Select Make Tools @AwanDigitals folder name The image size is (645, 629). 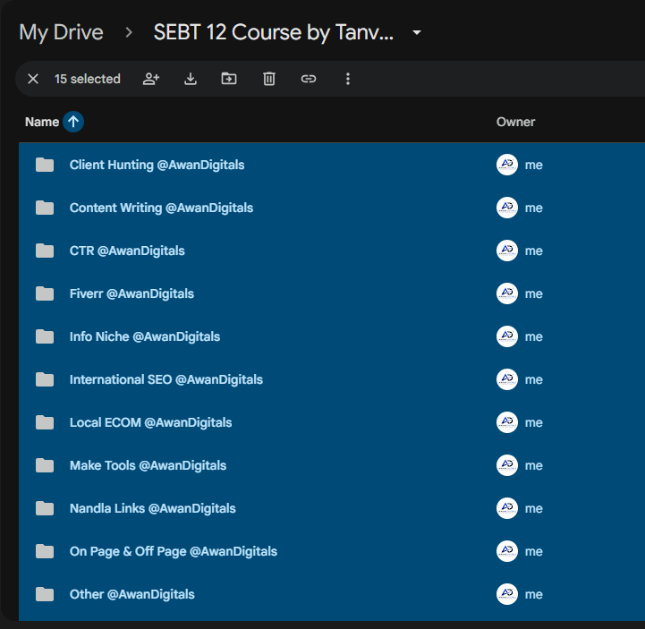(149, 465)
